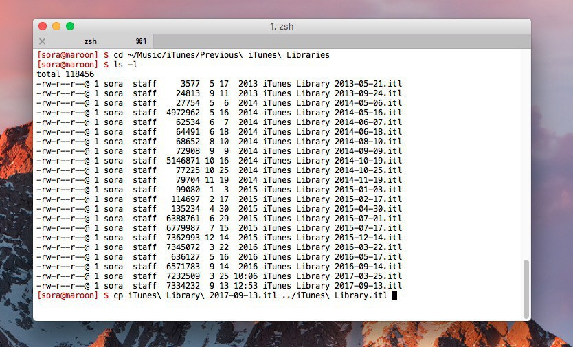This screenshot has height=347, width=573.
Task: Click file name 'iTunes Library 2015-07-01.itl'
Action: click(332, 219)
